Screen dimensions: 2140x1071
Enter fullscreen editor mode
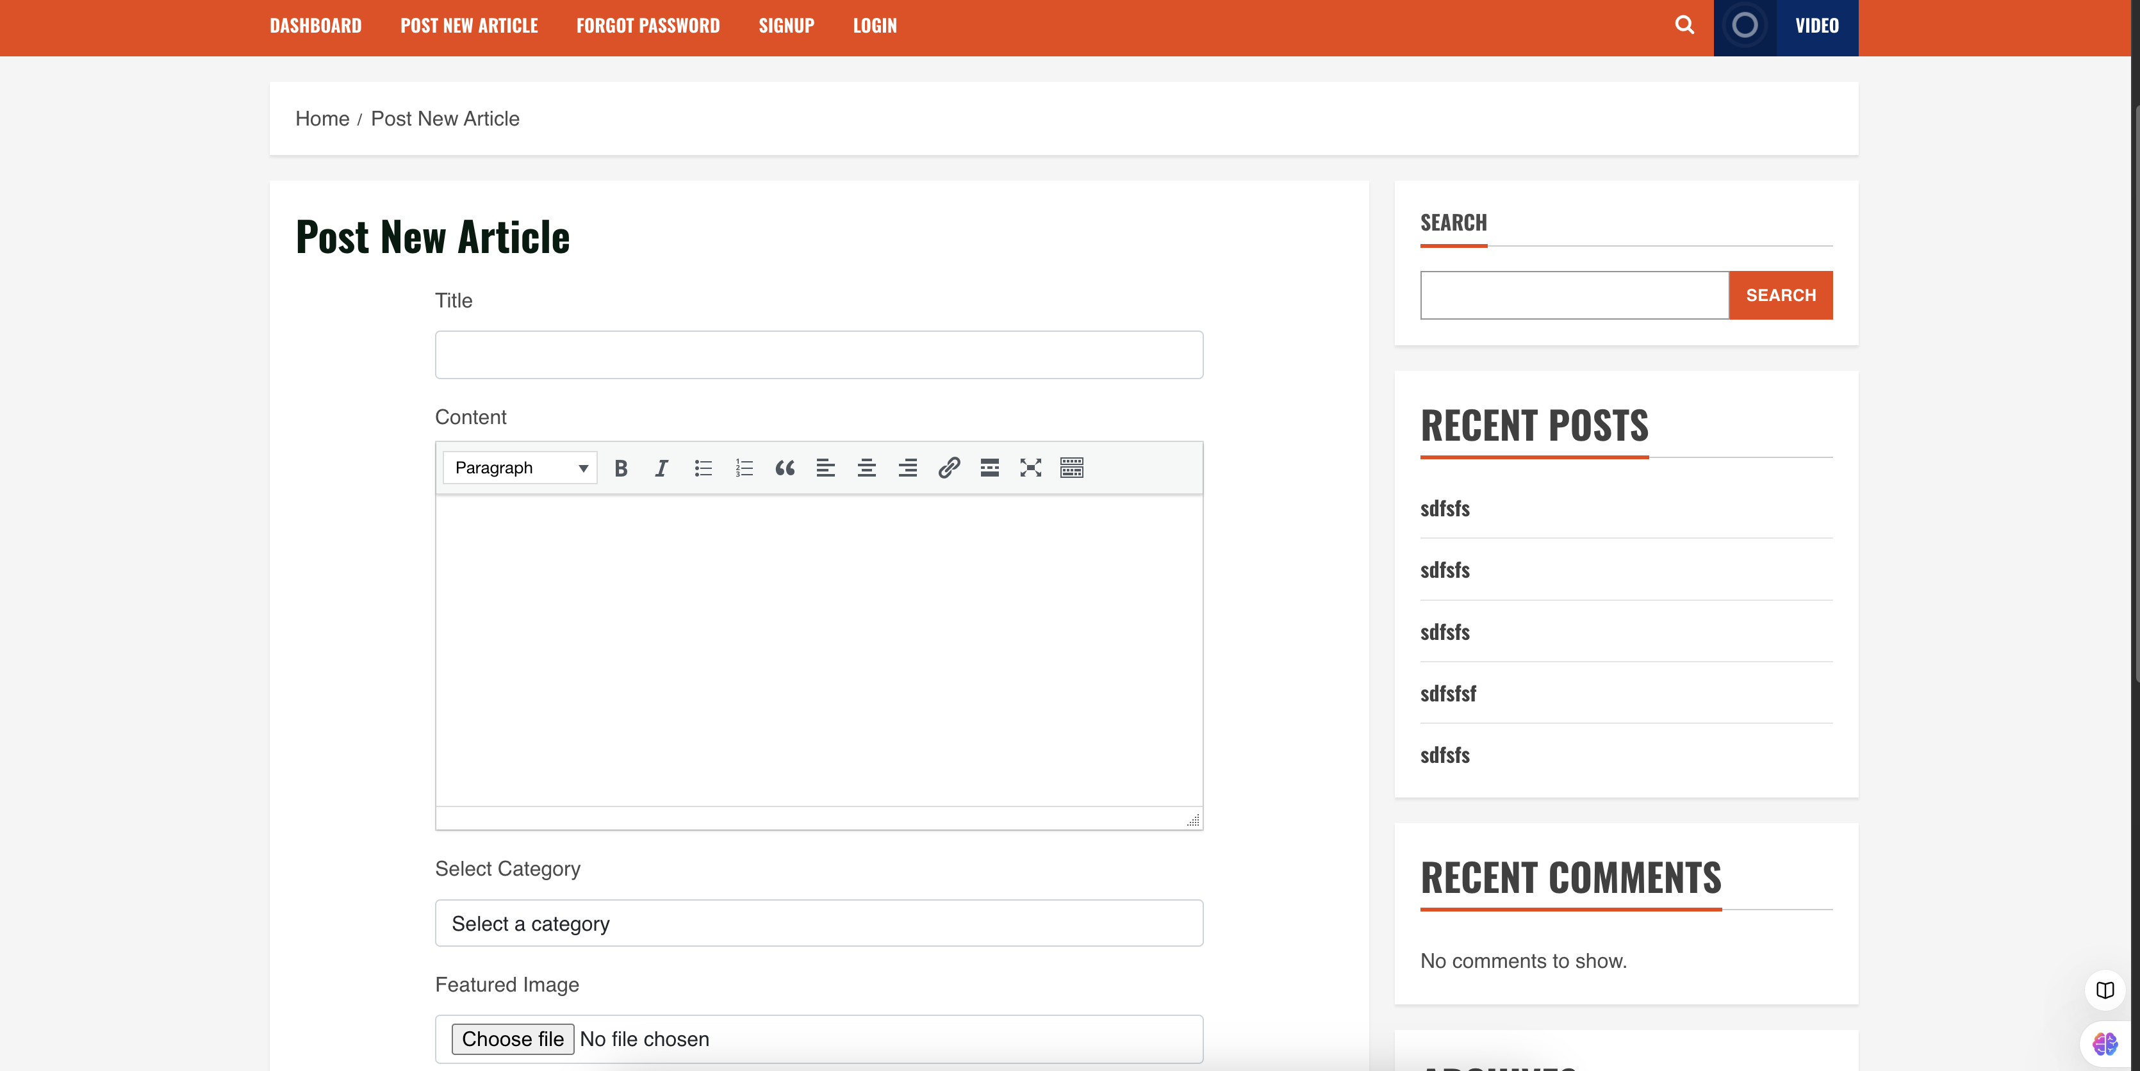click(1030, 468)
